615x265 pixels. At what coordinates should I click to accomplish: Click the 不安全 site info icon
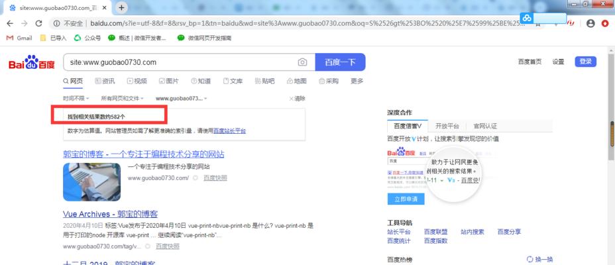pyautogui.click(x=56, y=24)
